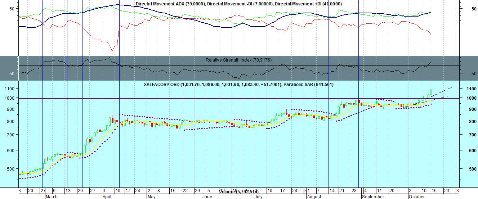Select the 'August' month label
The width and height of the screenshot is (478, 199).
pos(313,197)
